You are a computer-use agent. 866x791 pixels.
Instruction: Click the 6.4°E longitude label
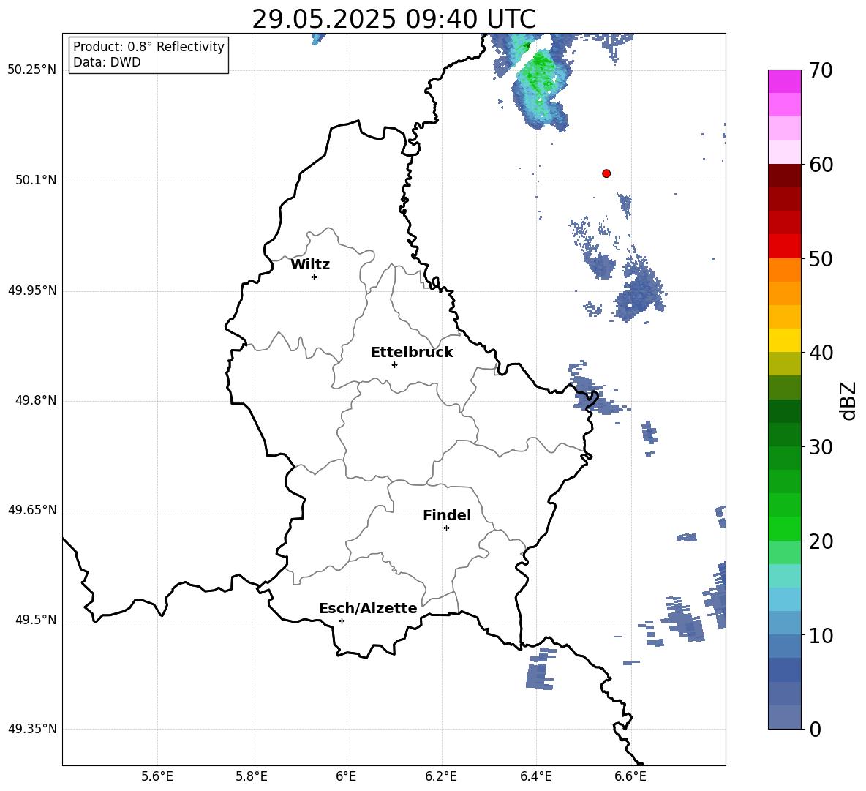coord(535,776)
